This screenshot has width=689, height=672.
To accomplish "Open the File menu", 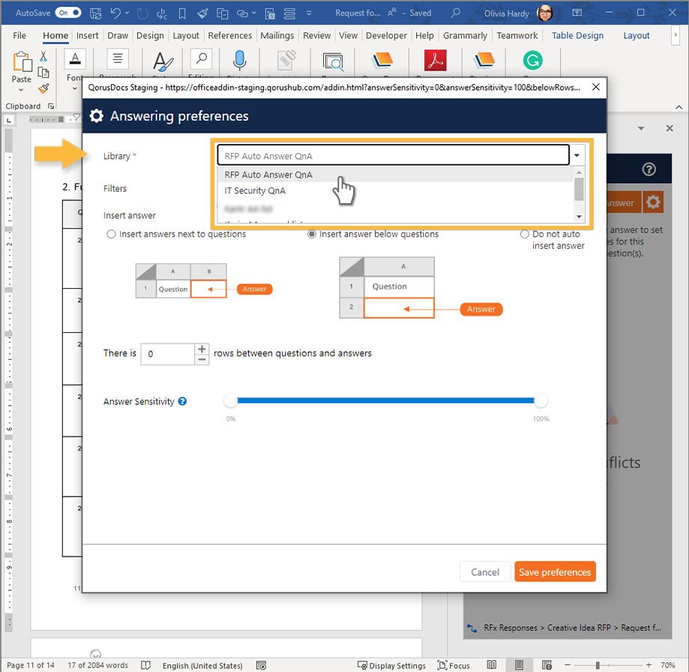I will [x=19, y=35].
